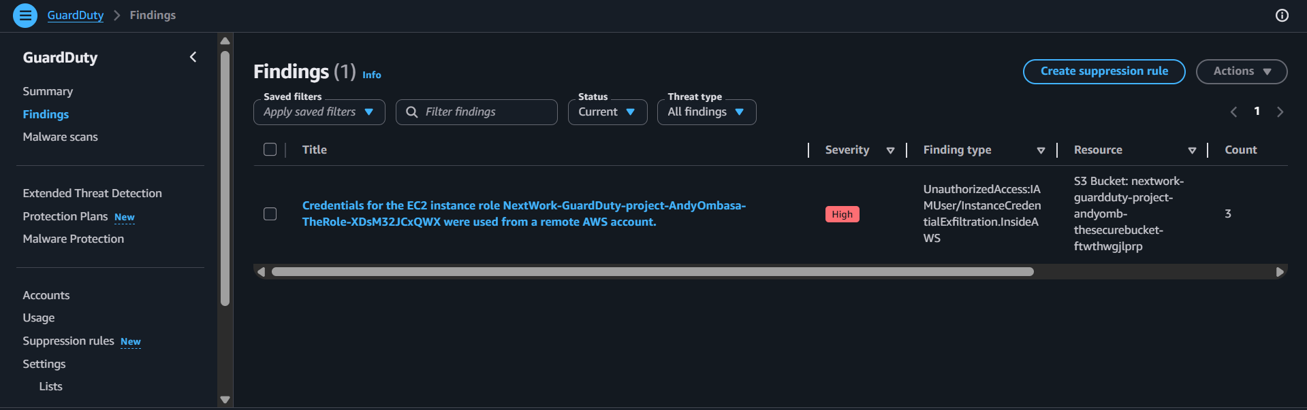Screen dimensions: 1307x410
Task: Open the EC2 credentials finding title link
Action: pos(524,213)
